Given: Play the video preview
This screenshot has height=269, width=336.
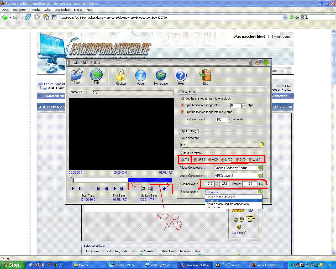Looking at the screenshot, I should click(x=73, y=189).
